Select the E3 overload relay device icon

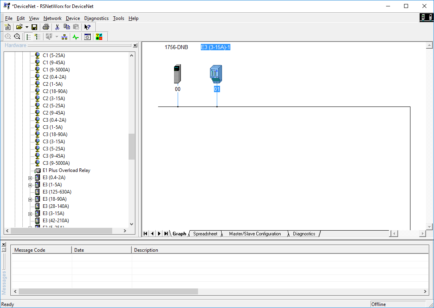216,74
